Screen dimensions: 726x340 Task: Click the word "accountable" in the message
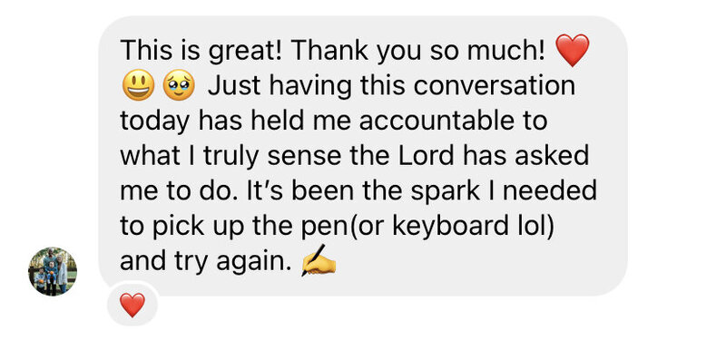click(x=436, y=121)
